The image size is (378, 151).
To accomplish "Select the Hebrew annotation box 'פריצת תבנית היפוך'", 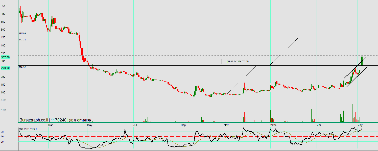I will [239, 61].
